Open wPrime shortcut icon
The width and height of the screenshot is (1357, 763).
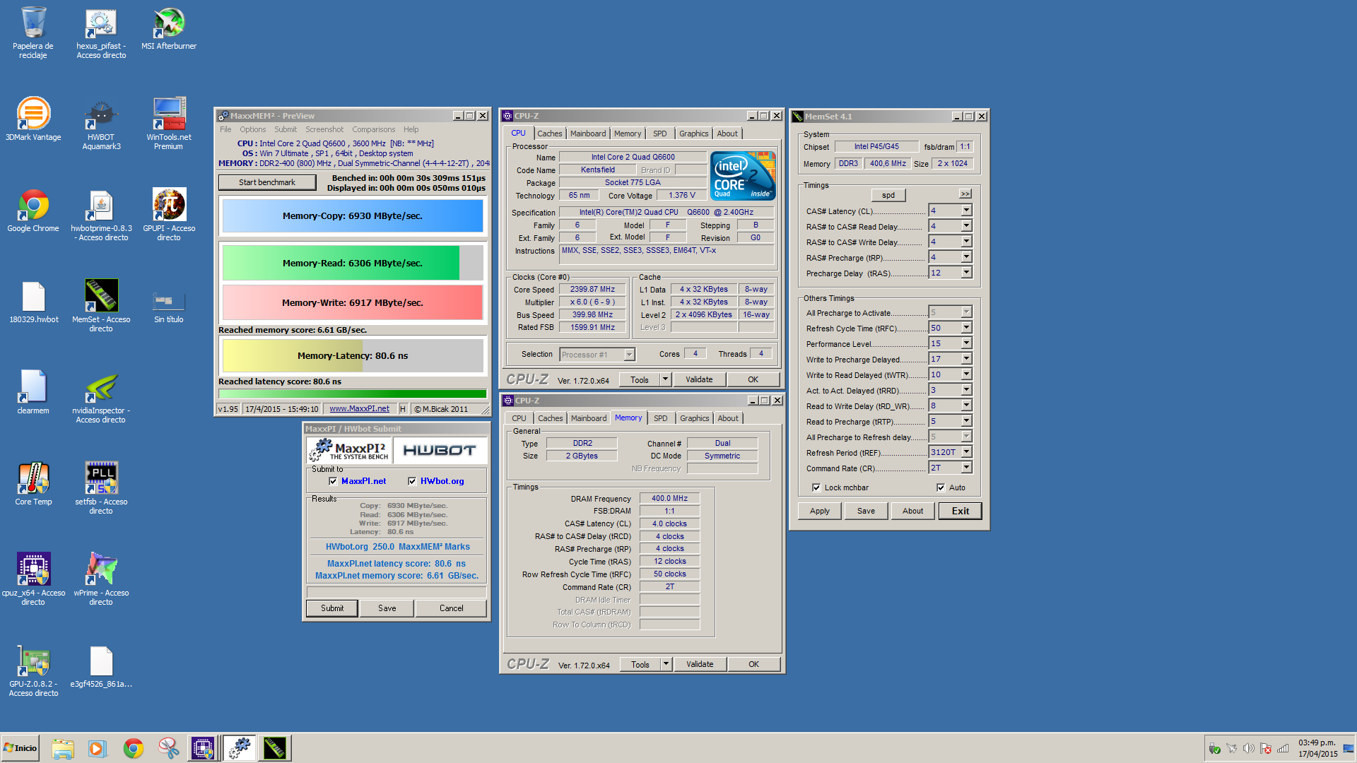(101, 579)
